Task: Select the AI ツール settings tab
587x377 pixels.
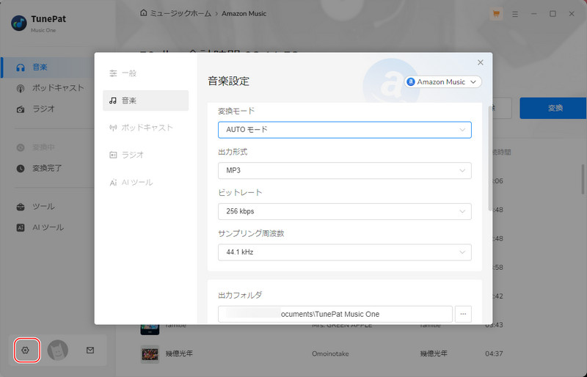Action: click(x=145, y=183)
